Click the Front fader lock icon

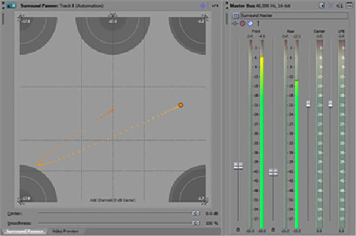pyautogui.click(x=238, y=229)
